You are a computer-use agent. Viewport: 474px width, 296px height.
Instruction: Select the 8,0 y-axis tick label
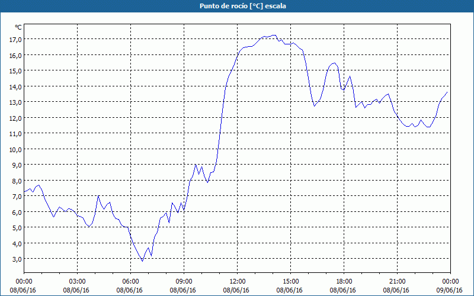click(17, 181)
